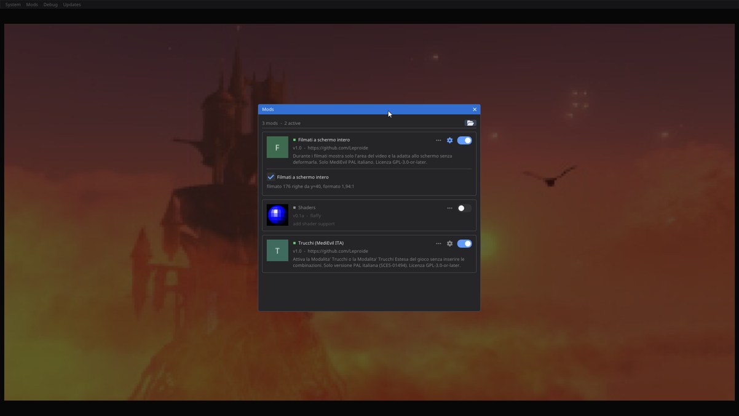Enable the Shaders mod switch
739x416 pixels.
point(464,208)
